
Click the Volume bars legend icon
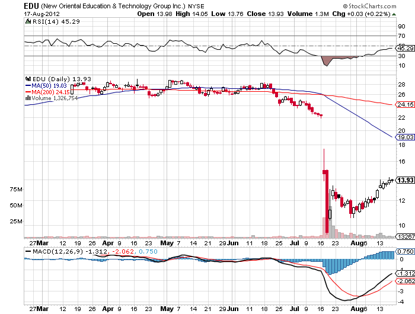tap(27, 98)
